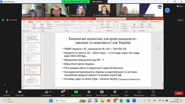Click the View button in Zoom

[180, 6]
